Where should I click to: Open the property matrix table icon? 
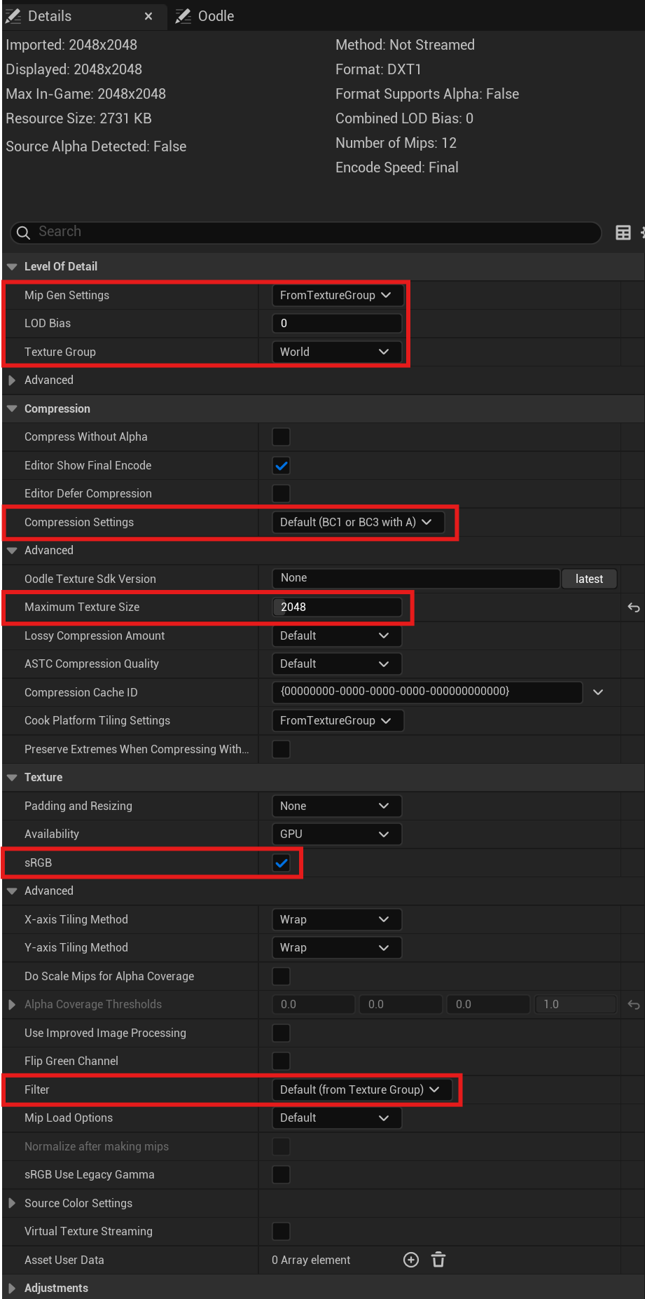[x=623, y=233]
